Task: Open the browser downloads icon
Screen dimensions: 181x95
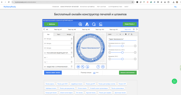Action: (174, 2)
